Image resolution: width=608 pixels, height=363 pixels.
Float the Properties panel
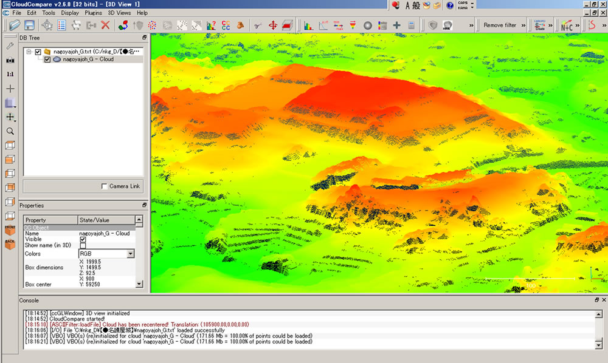[x=144, y=205]
